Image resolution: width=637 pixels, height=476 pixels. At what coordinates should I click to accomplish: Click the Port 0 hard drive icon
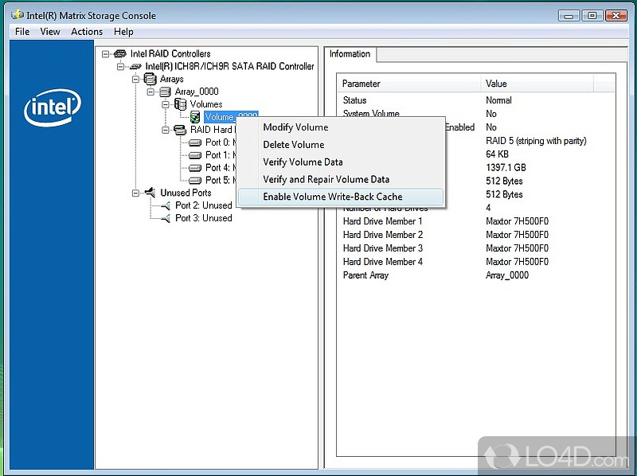tap(195, 142)
